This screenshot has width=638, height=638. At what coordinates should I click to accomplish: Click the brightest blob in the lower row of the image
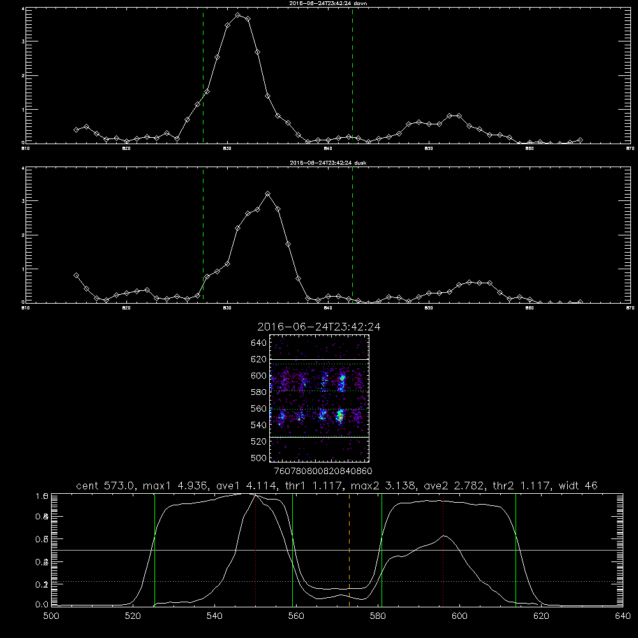click(340, 416)
